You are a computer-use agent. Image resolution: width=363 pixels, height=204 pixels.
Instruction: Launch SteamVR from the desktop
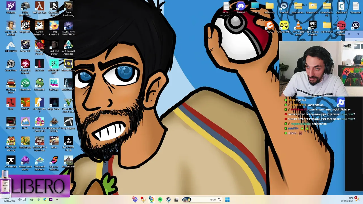[x=284, y=8]
